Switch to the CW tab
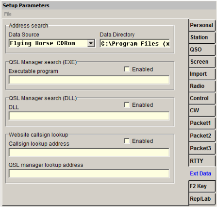 pos(202,110)
